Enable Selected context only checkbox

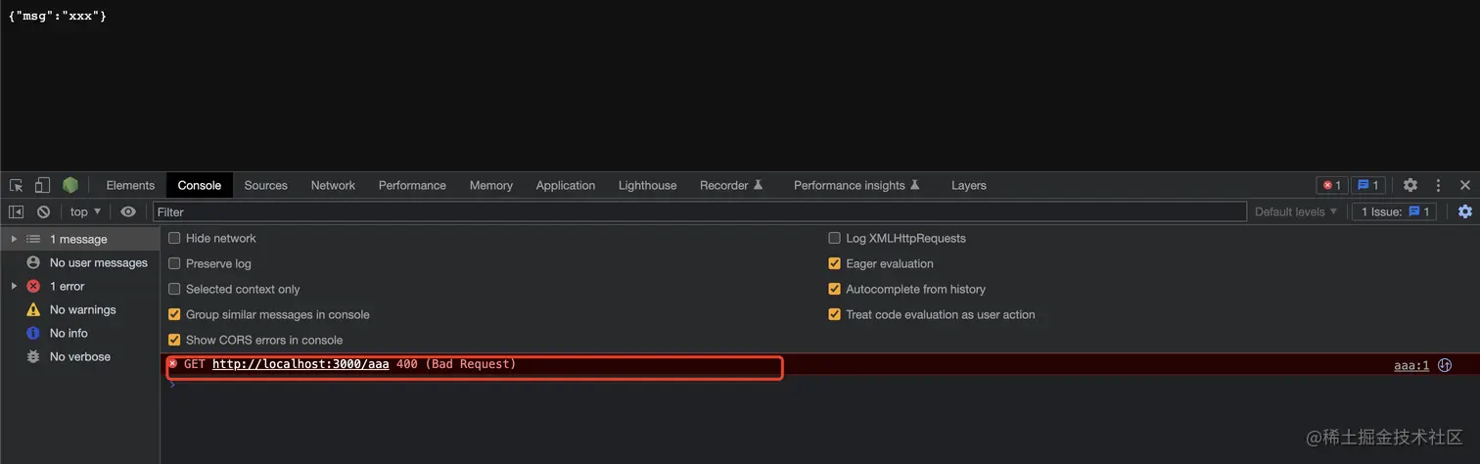tap(174, 289)
